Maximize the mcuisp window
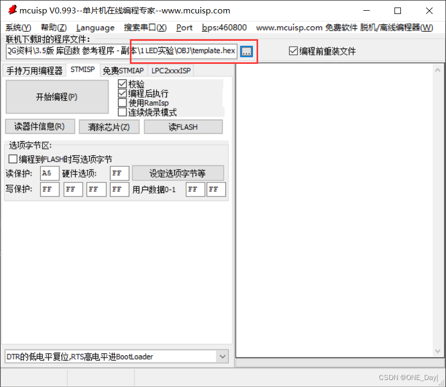The width and height of the screenshot is (446, 387). [398, 11]
